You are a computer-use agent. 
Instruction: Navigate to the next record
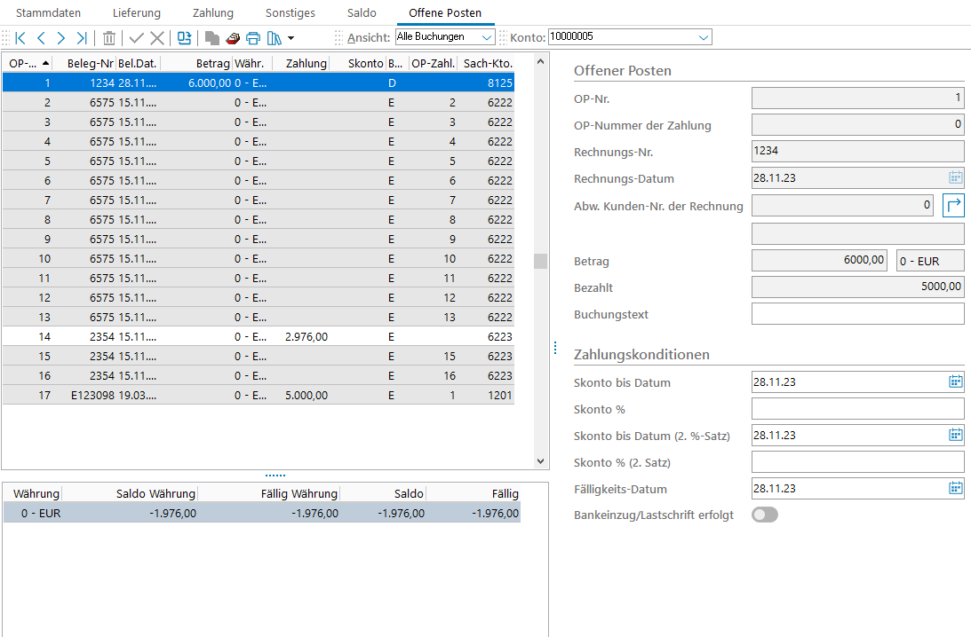click(61, 37)
